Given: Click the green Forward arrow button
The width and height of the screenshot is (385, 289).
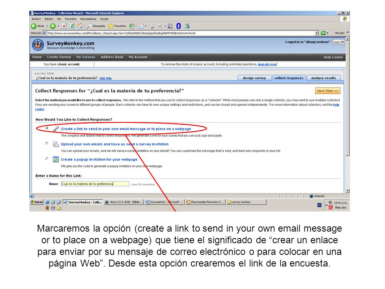Looking at the screenshot, I should coord(53,26).
